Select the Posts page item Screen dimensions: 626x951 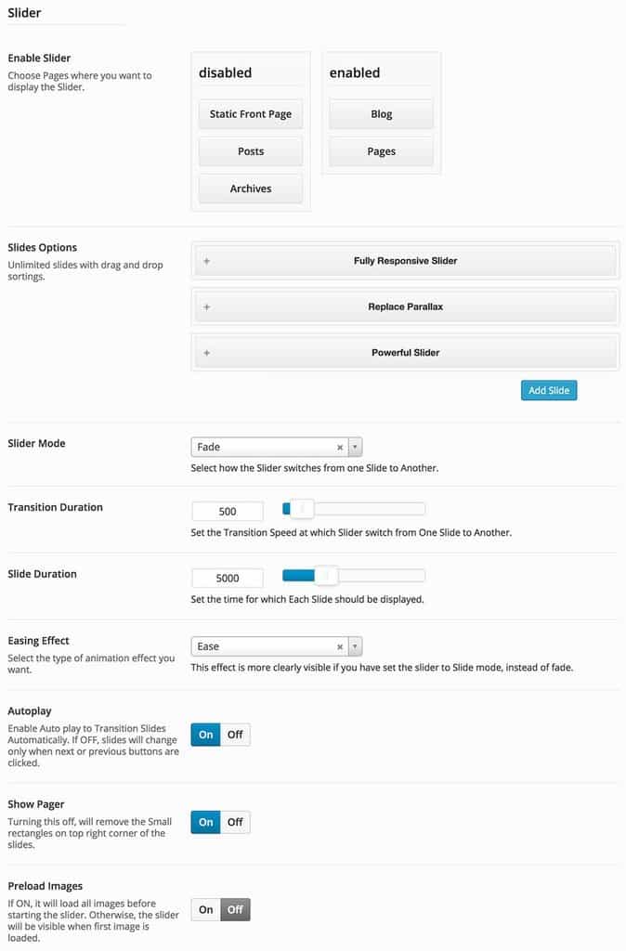click(x=251, y=151)
